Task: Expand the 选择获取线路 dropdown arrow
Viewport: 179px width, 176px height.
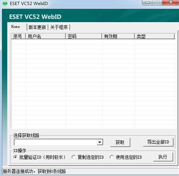Action: 100,142
